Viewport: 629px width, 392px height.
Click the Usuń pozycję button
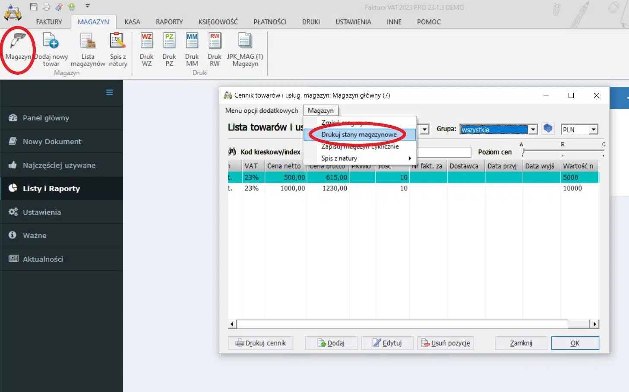click(446, 343)
